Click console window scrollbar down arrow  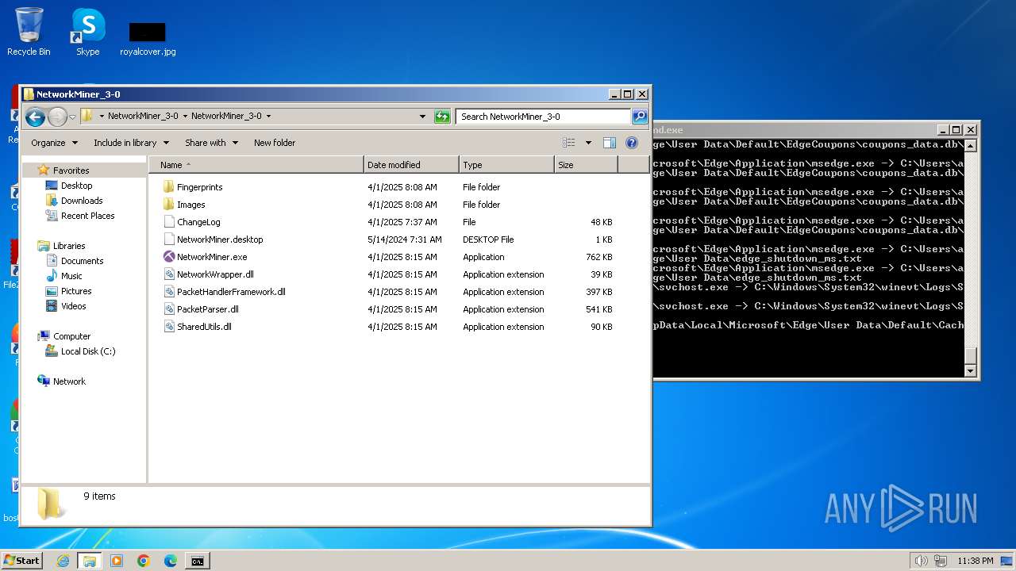(x=971, y=371)
